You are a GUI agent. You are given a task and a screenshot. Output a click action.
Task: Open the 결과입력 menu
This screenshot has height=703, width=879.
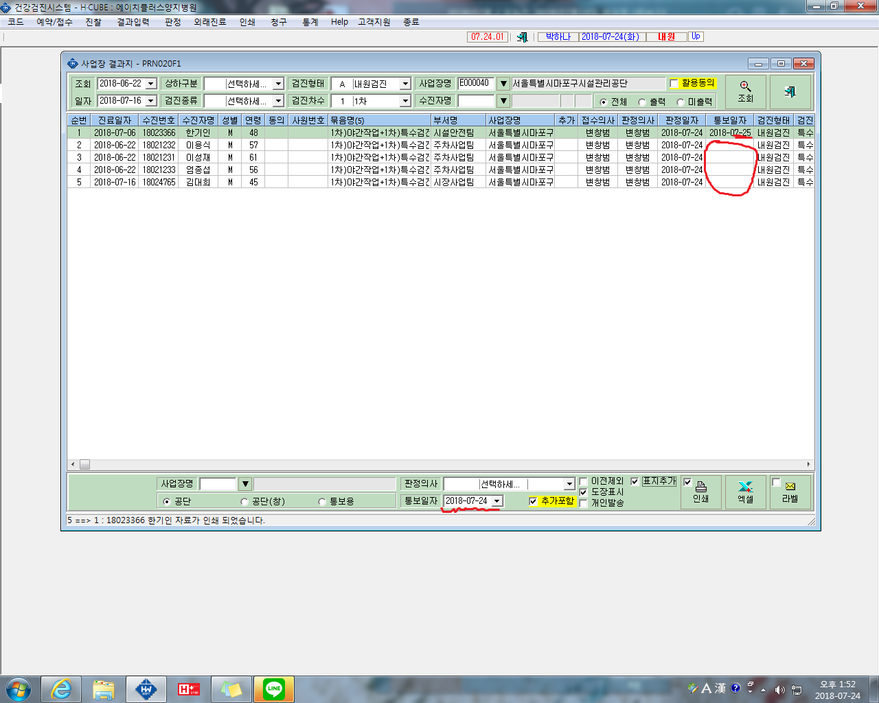(x=133, y=22)
